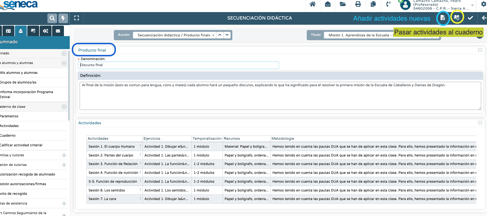Collapse the Actividades panel

(480, 123)
